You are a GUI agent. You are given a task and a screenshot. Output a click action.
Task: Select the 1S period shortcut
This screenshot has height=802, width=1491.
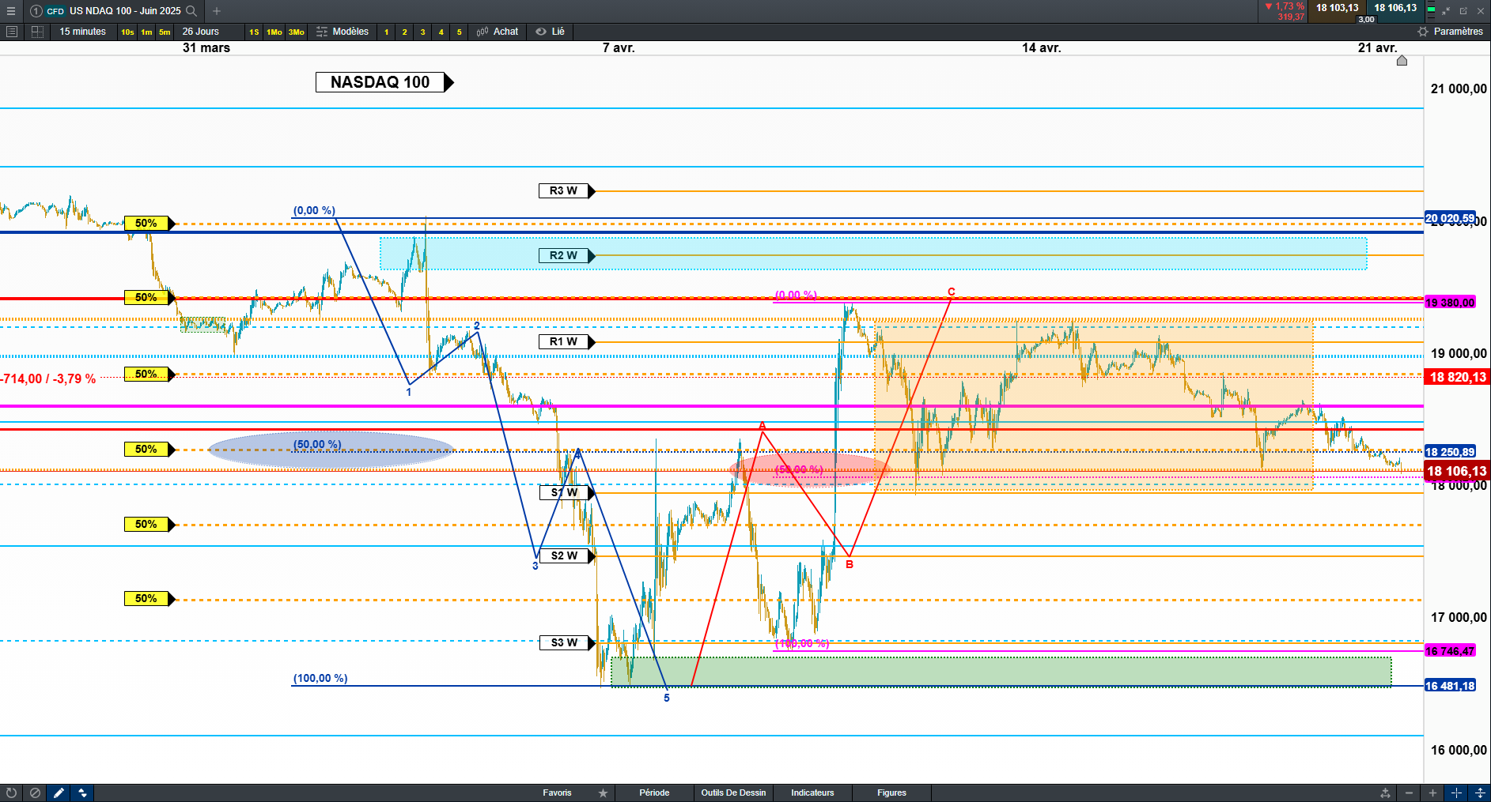(254, 32)
